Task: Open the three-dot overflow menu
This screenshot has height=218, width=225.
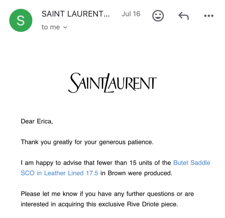Action: (x=208, y=15)
